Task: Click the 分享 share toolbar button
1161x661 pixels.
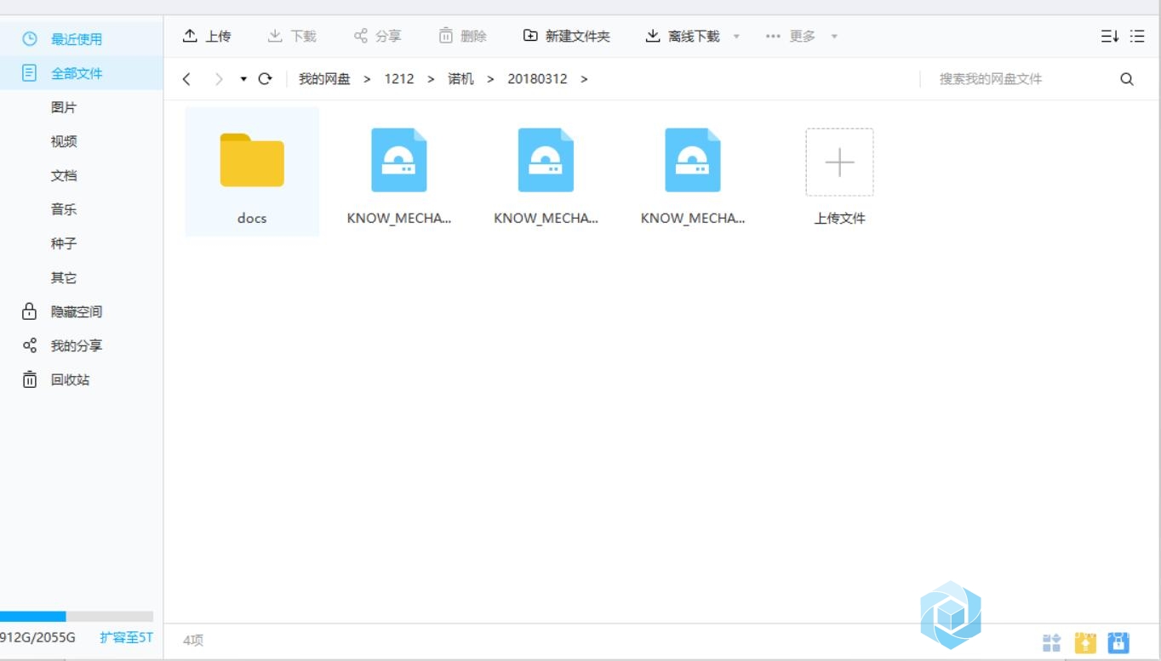Action: pyautogui.click(x=377, y=36)
